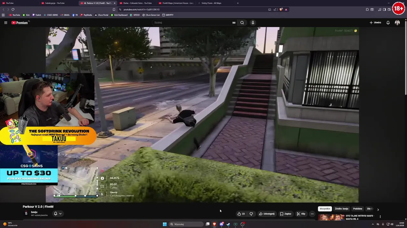Toggle the browser sidebar panel

[384, 9]
